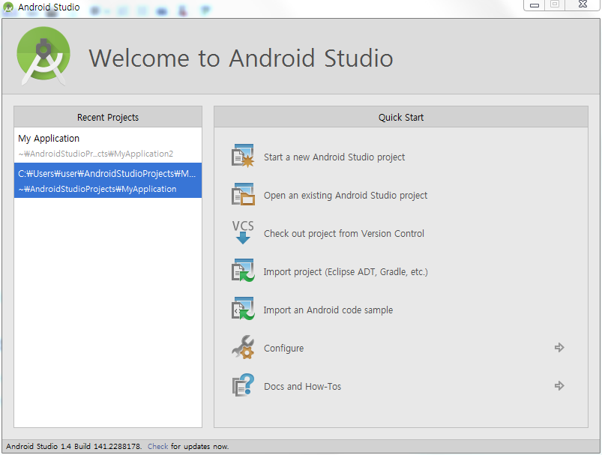Image resolution: width=602 pixels, height=455 pixels.
Task: Minimize the Android Studio window
Action: 535,5
